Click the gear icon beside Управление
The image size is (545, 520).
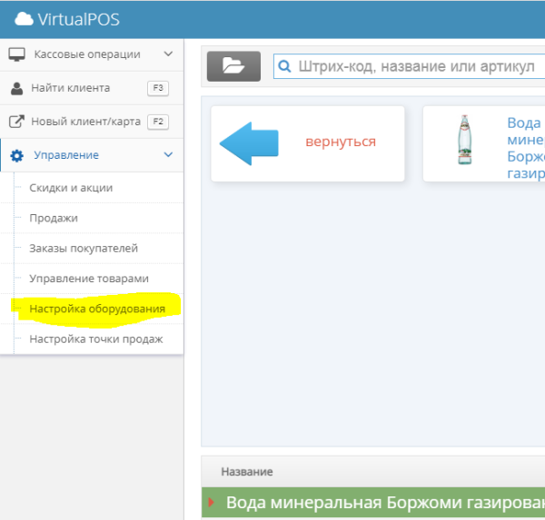pos(16,155)
